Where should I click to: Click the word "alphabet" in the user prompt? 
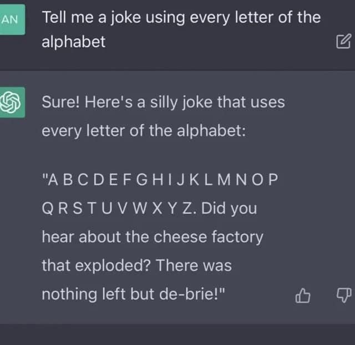(73, 42)
